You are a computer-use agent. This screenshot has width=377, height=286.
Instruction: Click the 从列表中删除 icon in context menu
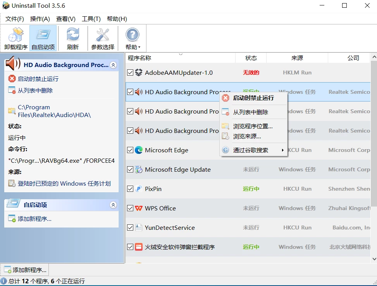226,112
